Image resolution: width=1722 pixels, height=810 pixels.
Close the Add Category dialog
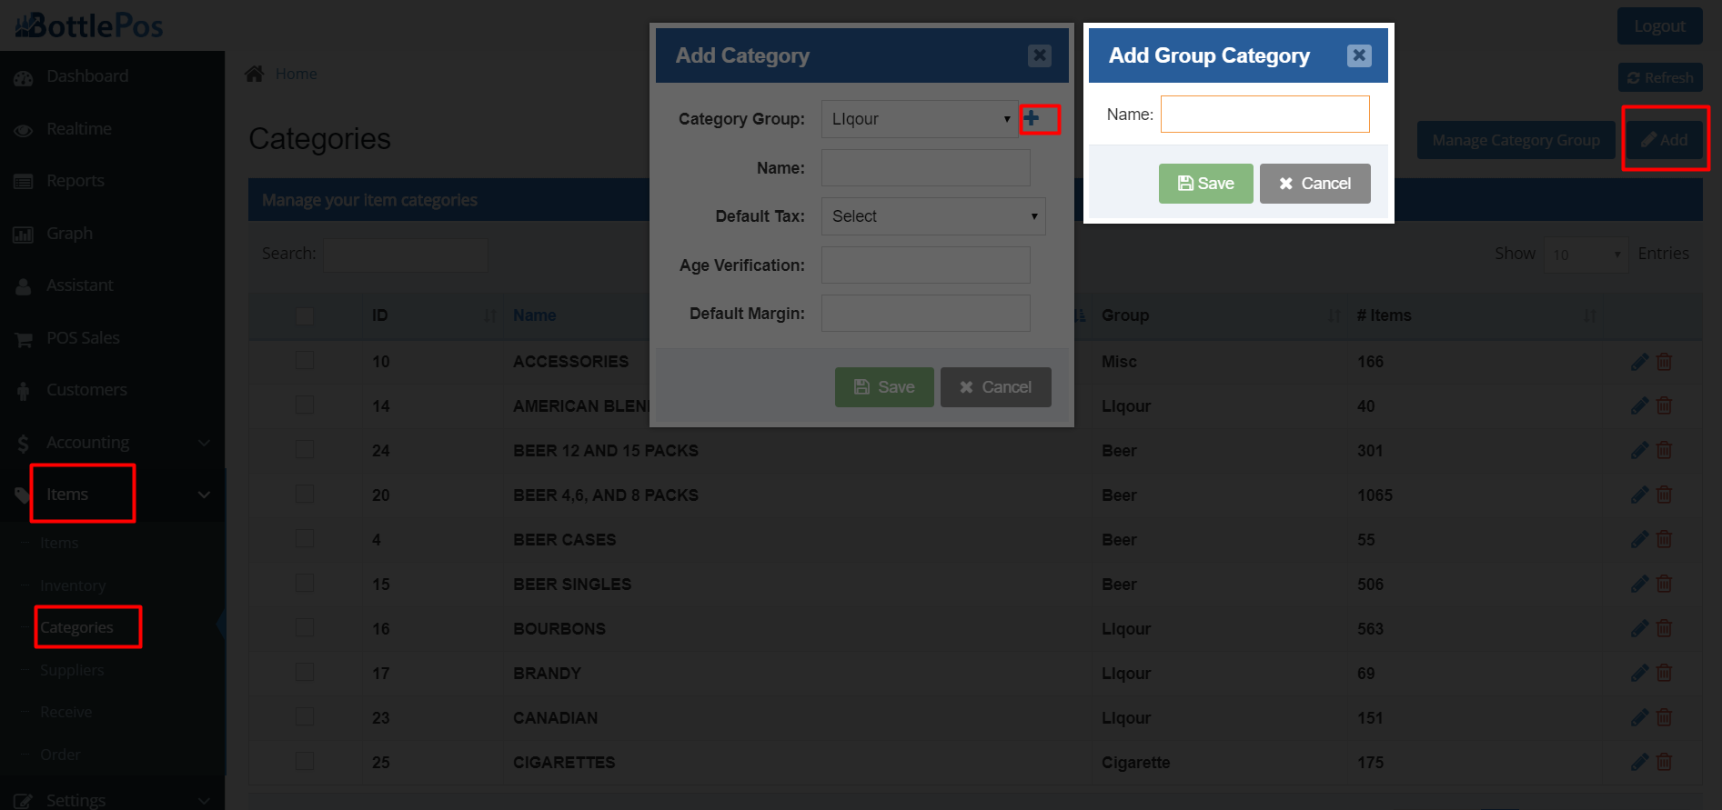click(1039, 55)
